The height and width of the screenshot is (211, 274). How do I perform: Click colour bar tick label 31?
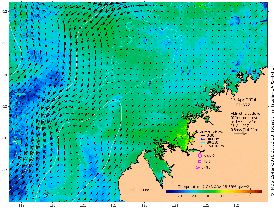pos(222,196)
